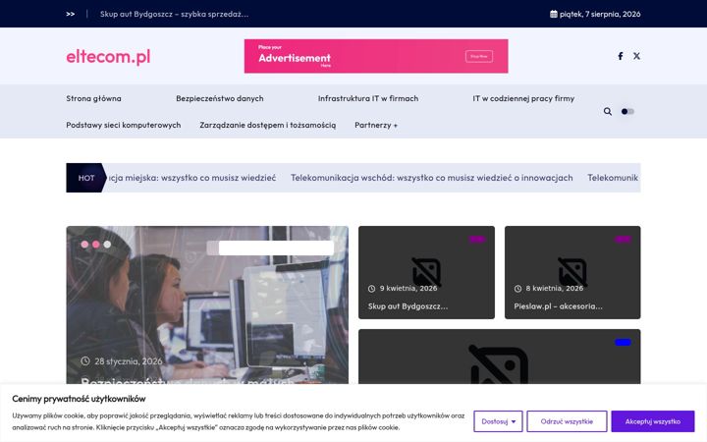Image resolution: width=707 pixels, height=442 pixels.
Task: Click the top ticker headline Skup aut Bydgoszcz
Action: click(x=174, y=14)
